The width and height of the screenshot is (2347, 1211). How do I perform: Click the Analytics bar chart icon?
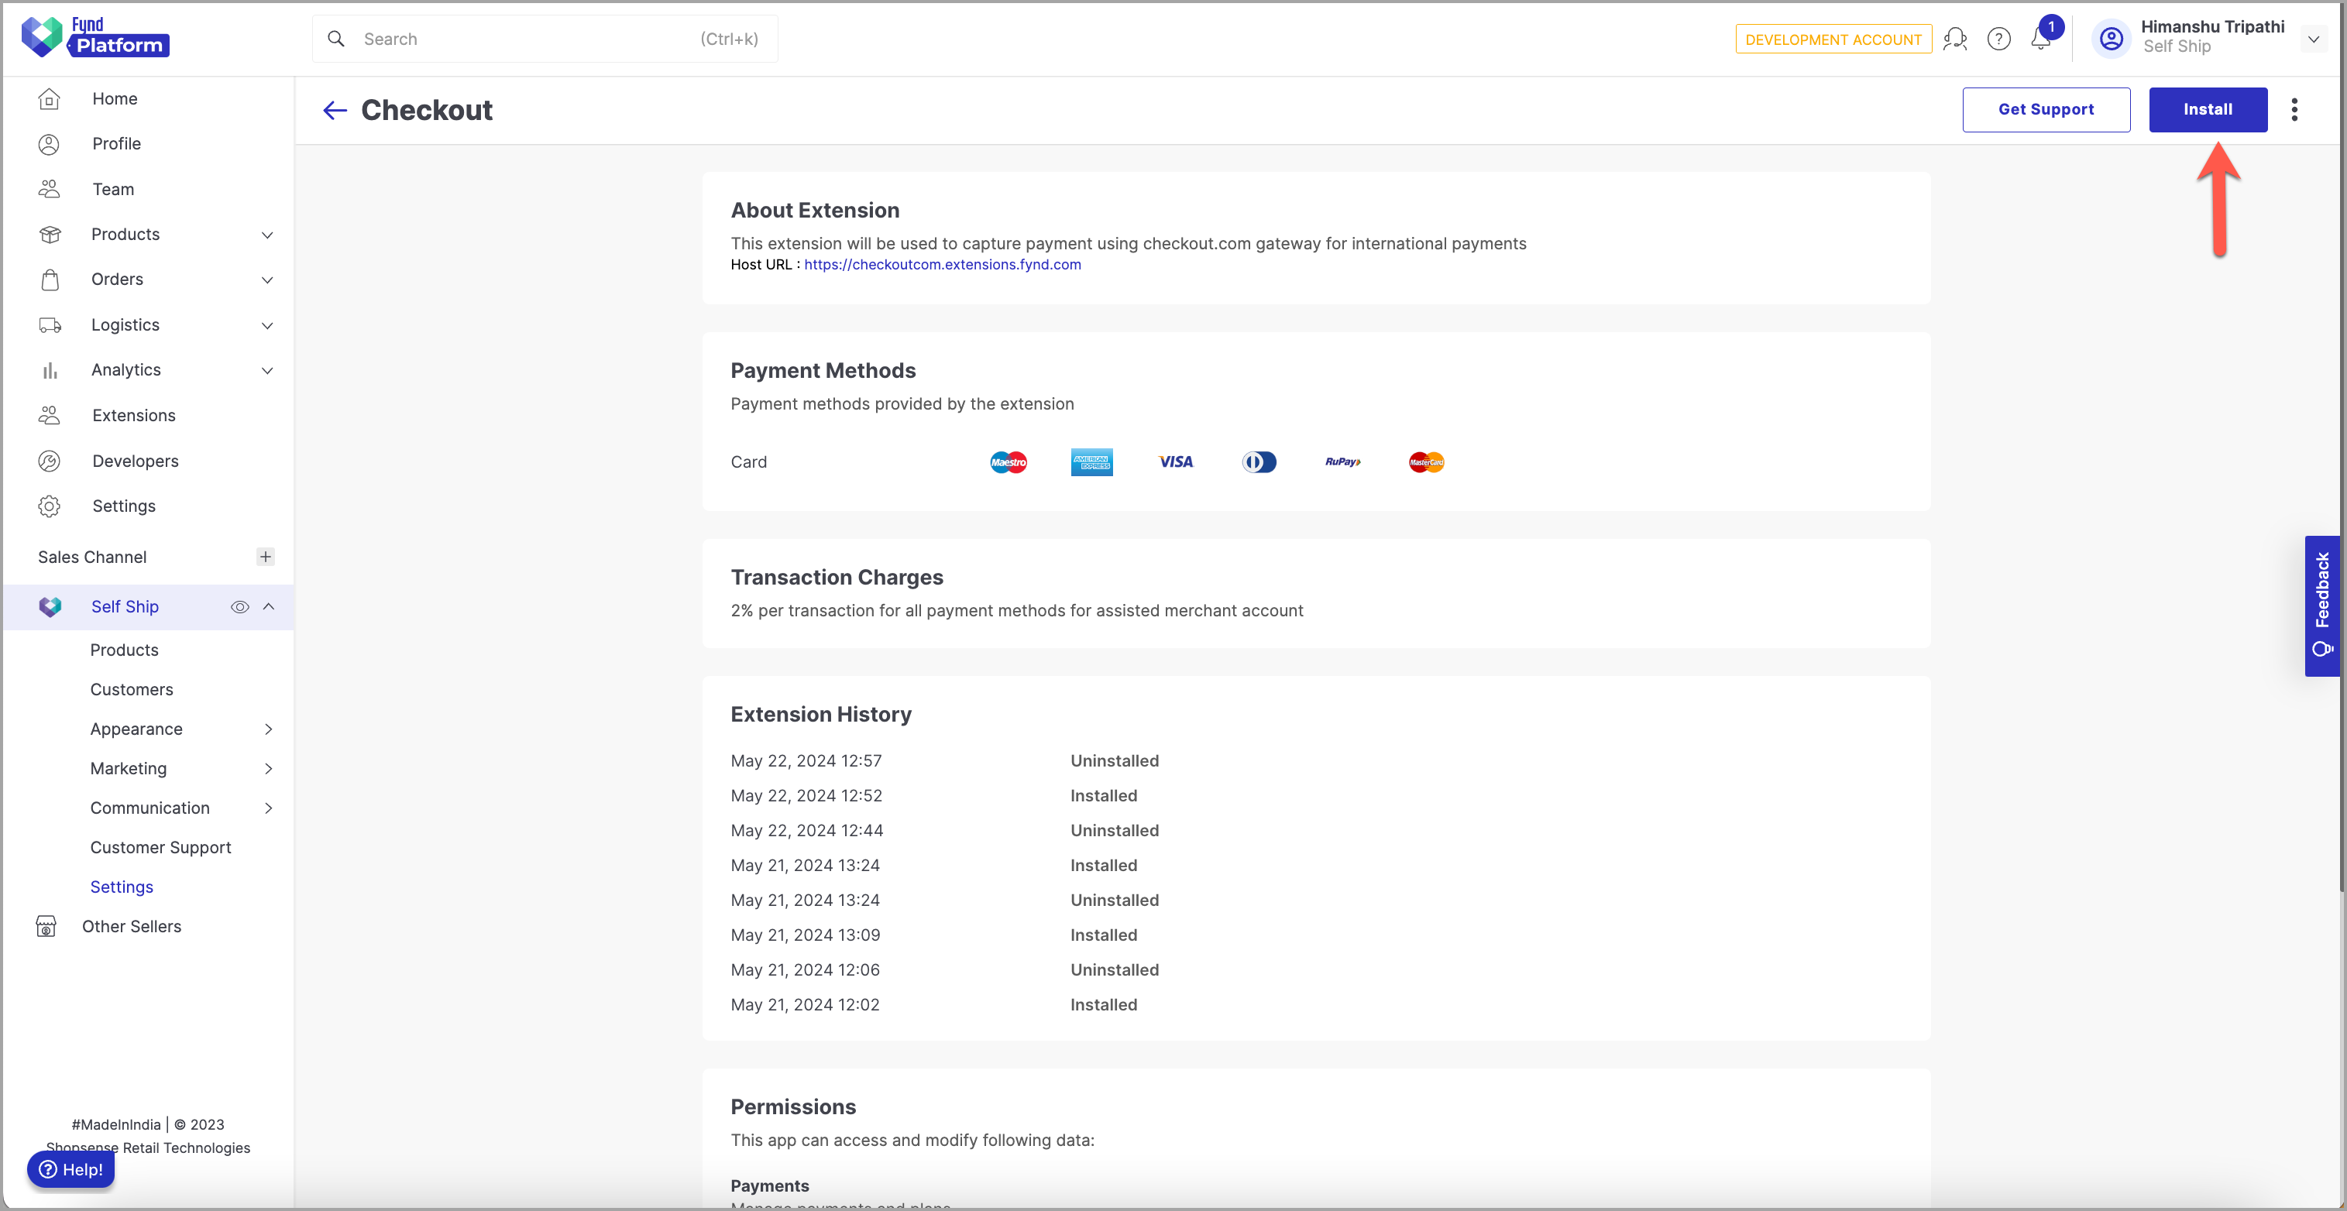point(50,371)
